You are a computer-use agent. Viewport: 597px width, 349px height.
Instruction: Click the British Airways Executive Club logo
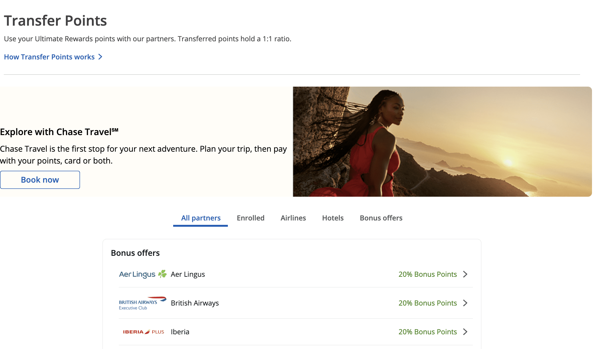coord(143,303)
